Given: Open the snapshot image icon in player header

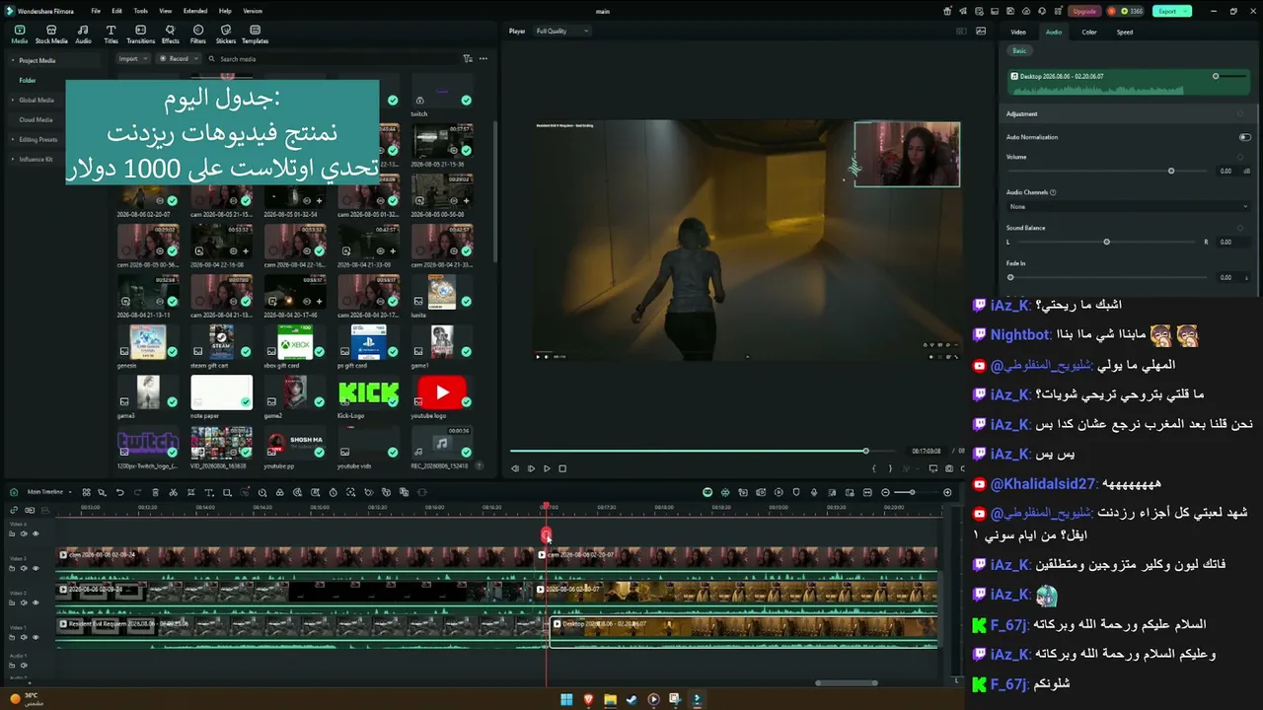Looking at the screenshot, I should click(980, 31).
